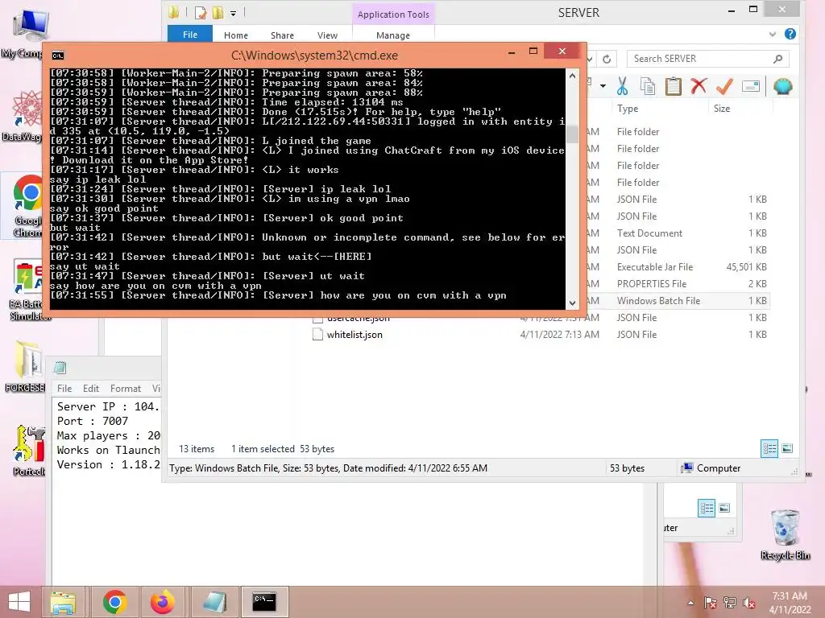Click the cmd vertical scrollbar thumb

tap(572, 134)
